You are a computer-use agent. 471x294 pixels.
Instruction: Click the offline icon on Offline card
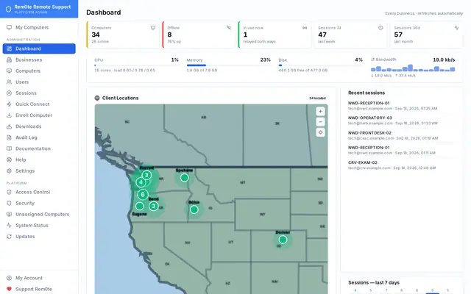[x=229, y=28]
